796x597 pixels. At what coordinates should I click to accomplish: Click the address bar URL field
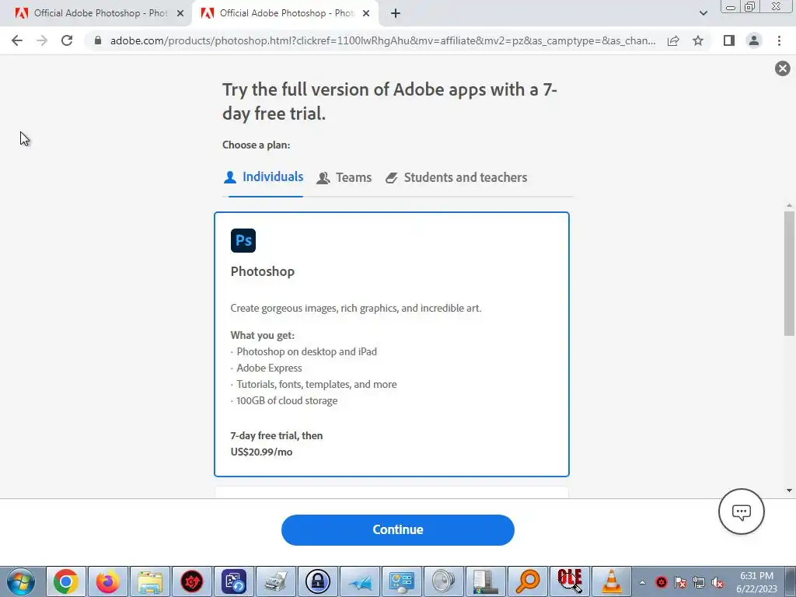382,40
